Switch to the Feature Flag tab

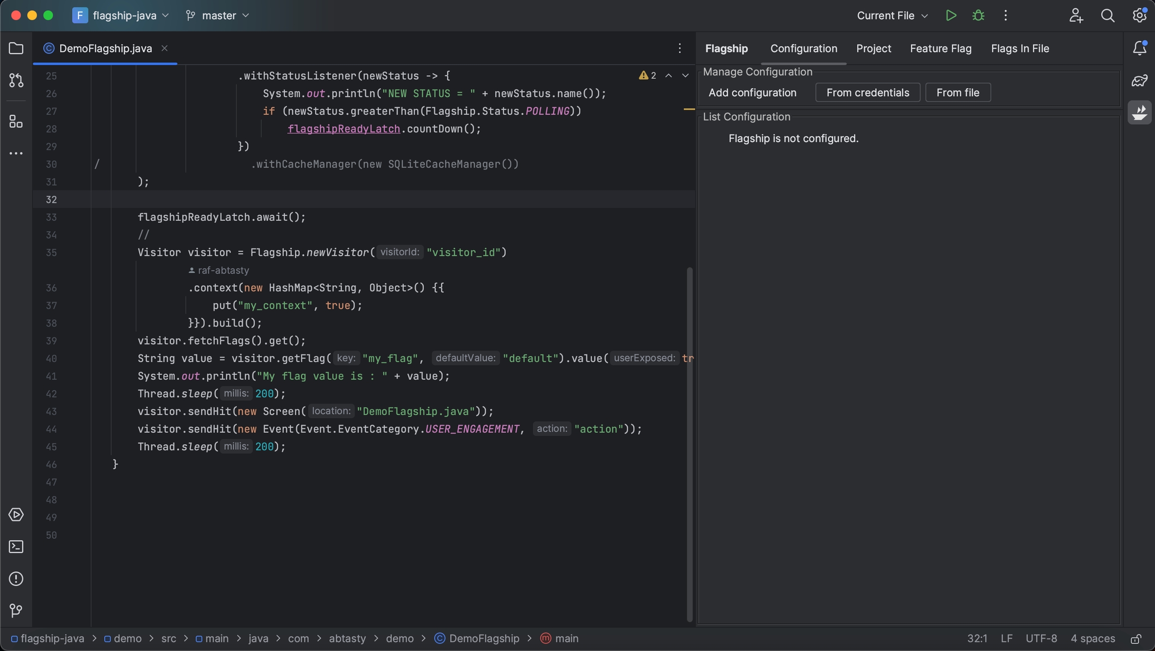(x=940, y=49)
